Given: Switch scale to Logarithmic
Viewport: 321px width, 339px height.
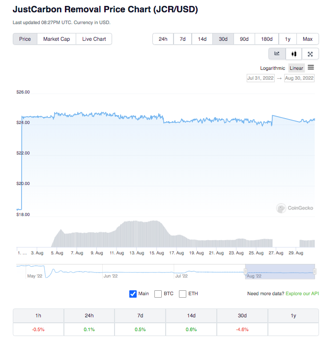Looking at the screenshot, I should coord(273,68).
